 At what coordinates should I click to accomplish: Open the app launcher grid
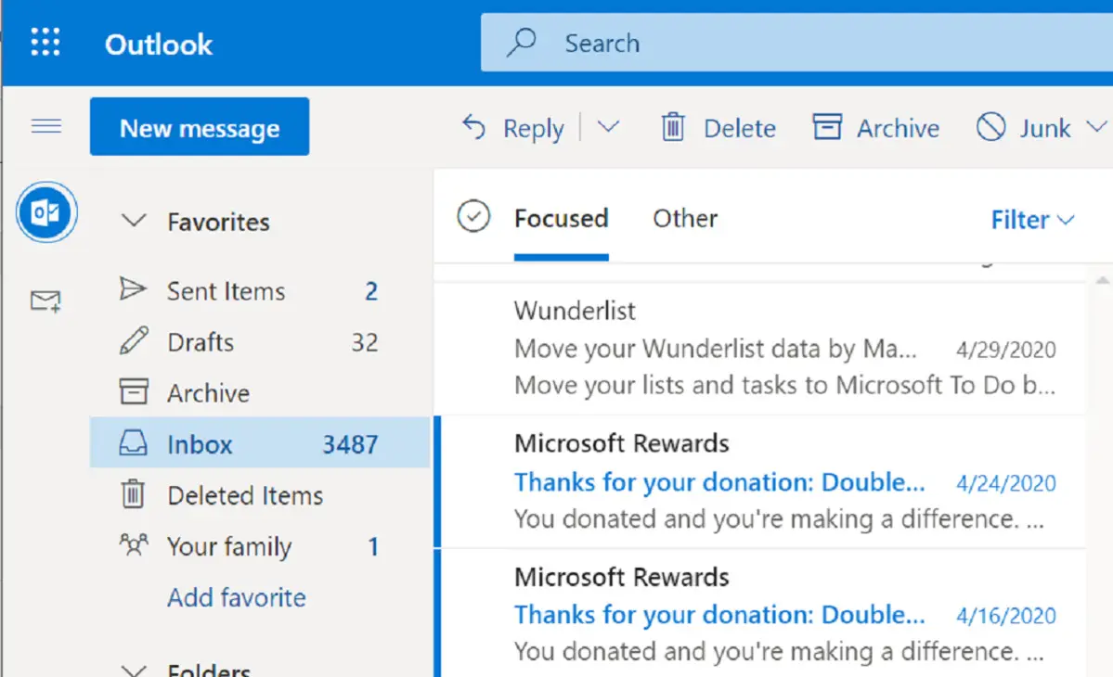[x=45, y=43]
